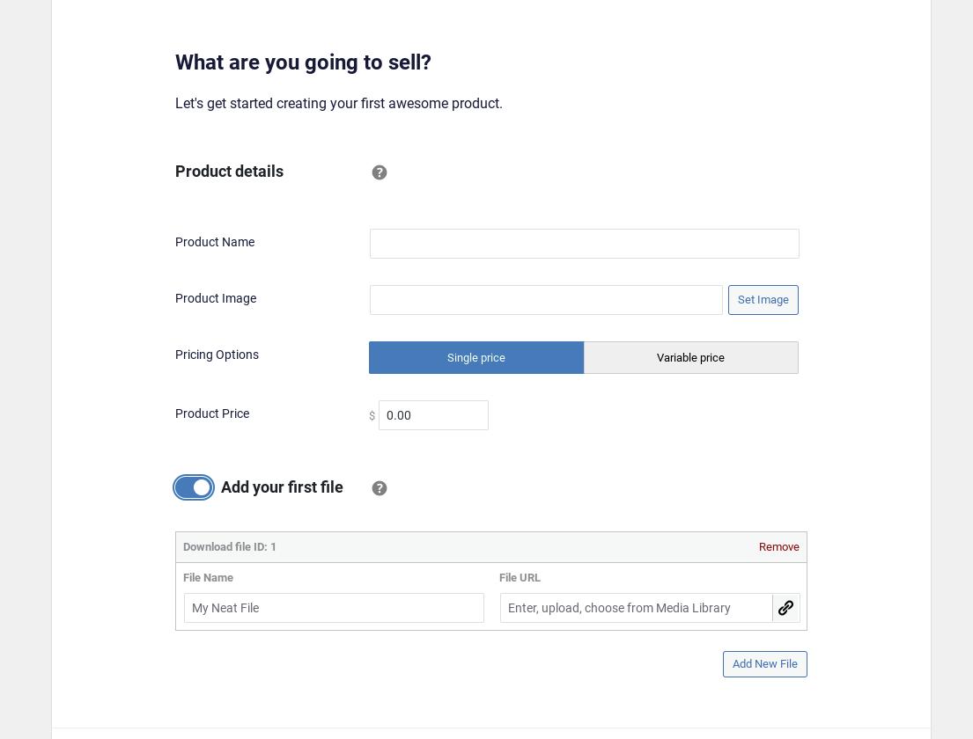Click the Add New File button

tap(764, 664)
